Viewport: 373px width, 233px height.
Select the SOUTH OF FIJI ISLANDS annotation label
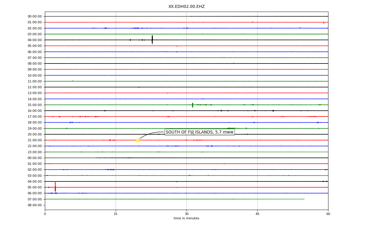[200, 132]
